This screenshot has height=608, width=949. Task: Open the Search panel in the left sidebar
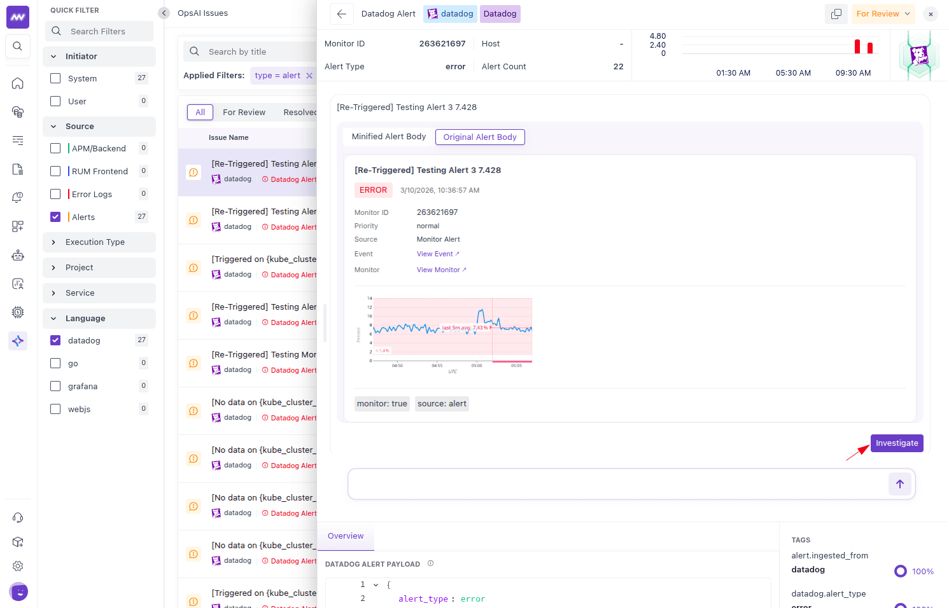(17, 46)
